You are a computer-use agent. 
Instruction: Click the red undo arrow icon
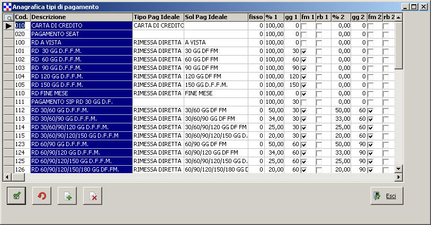pyautogui.click(x=42, y=196)
